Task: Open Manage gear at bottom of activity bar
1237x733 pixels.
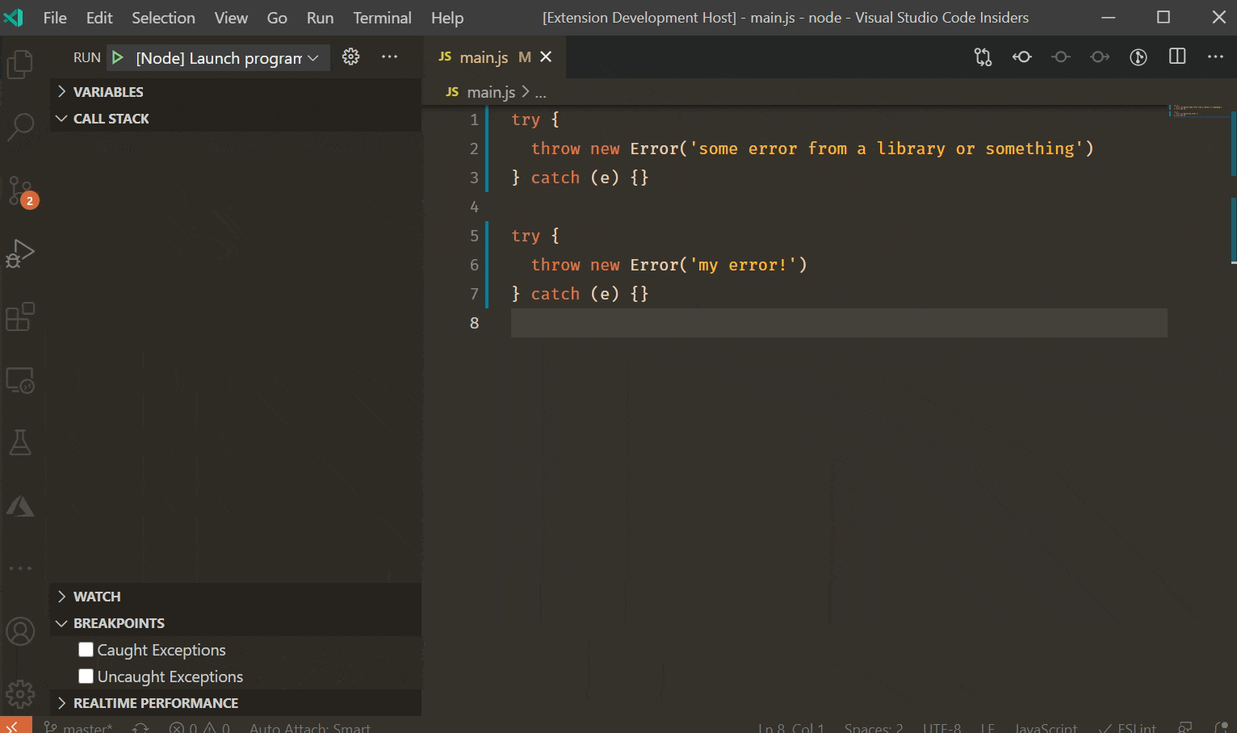Action: tap(19, 693)
